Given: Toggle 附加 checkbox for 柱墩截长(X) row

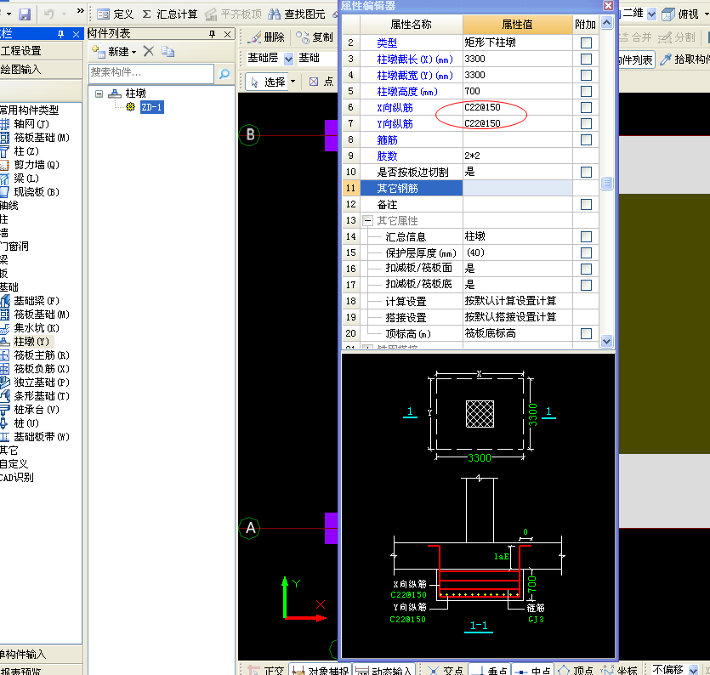Looking at the screenshot, I should coord(586,59).
